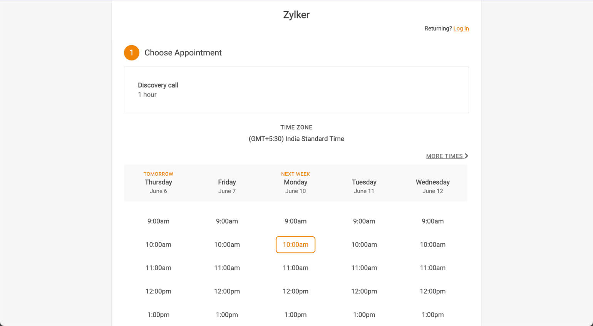Select 12:00pm on Tuesday June 11

point(364,291)
